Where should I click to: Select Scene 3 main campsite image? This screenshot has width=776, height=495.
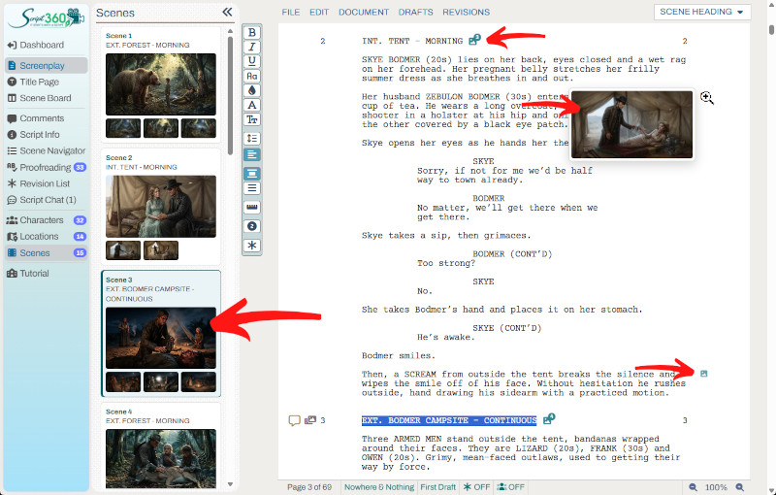[161, 338]
